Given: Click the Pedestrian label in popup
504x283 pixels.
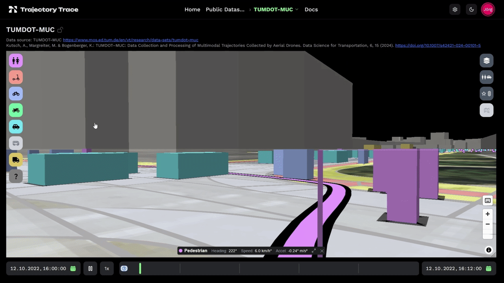Looking at the screenshot, I should click(x=196, y=251).
